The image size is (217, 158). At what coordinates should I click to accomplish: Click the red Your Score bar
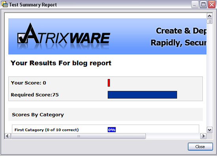pos(109,83)
